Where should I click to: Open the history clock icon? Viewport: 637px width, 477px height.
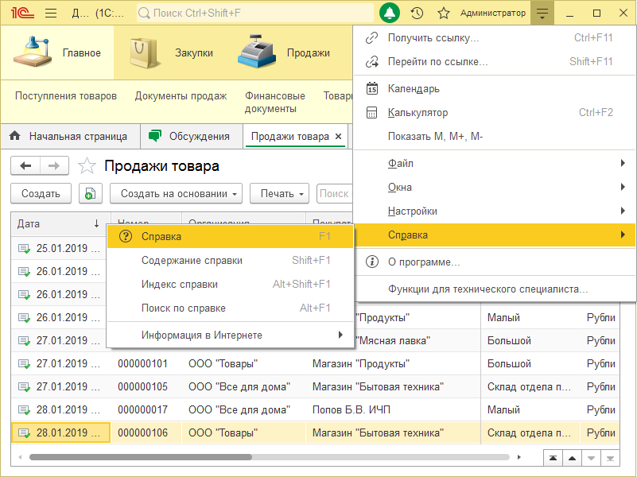point(417,13)
